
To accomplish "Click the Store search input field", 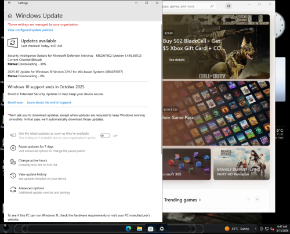I will click(186, 6).
